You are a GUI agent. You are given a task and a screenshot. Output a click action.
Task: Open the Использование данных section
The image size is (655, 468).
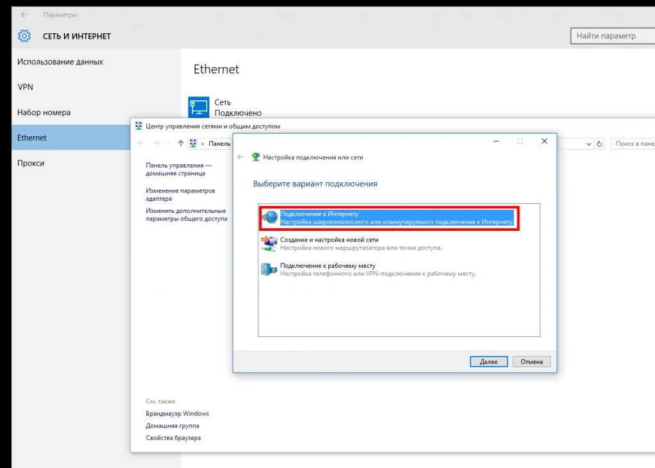pos(60,62)
